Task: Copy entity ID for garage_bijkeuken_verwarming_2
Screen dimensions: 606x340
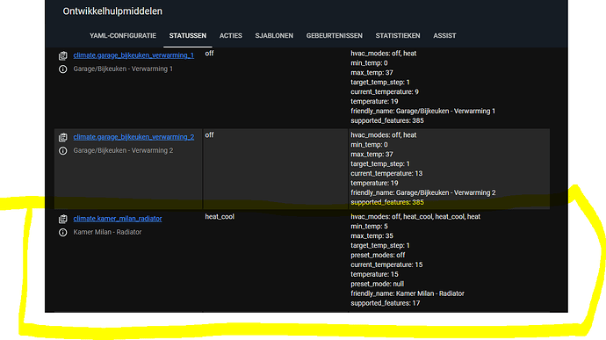Action: pyautogui.click(x=62, y=137)
